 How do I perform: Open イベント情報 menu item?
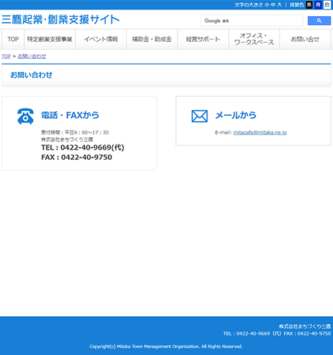point(101,39)
